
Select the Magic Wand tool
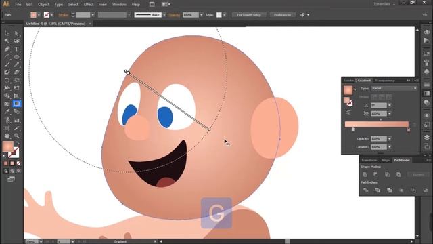(x=7, y=41)
